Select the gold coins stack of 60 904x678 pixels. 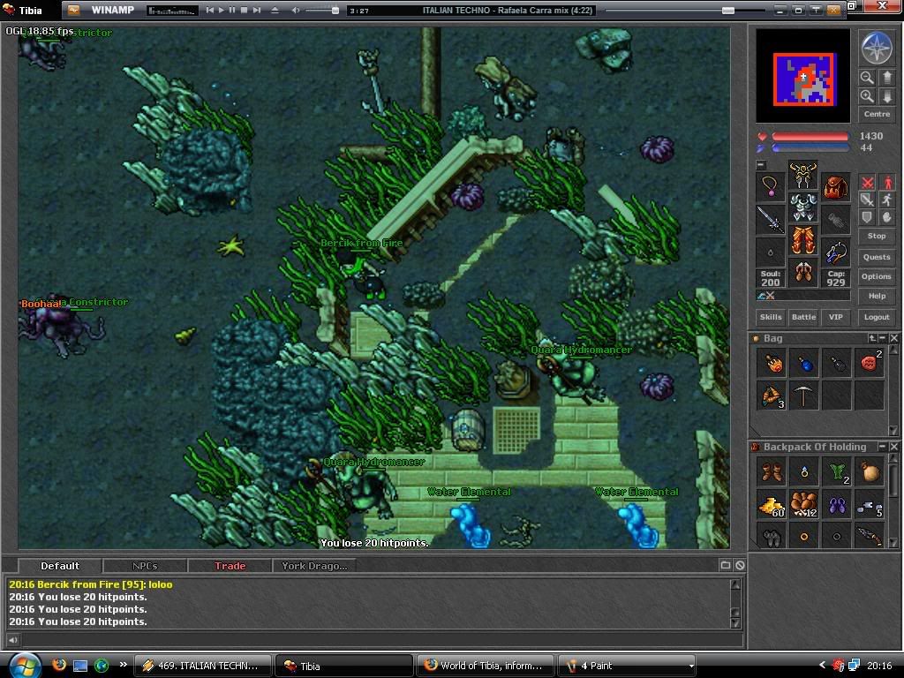[772, 505]
